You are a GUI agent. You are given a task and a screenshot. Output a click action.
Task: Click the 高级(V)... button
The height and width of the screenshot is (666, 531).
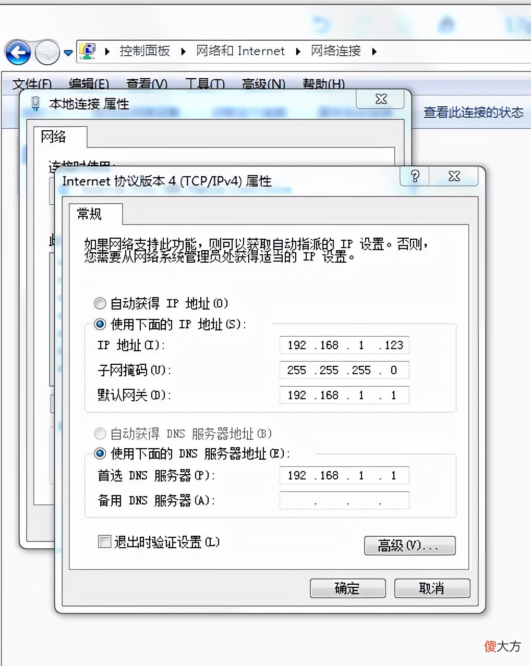[x=409, y=546]
